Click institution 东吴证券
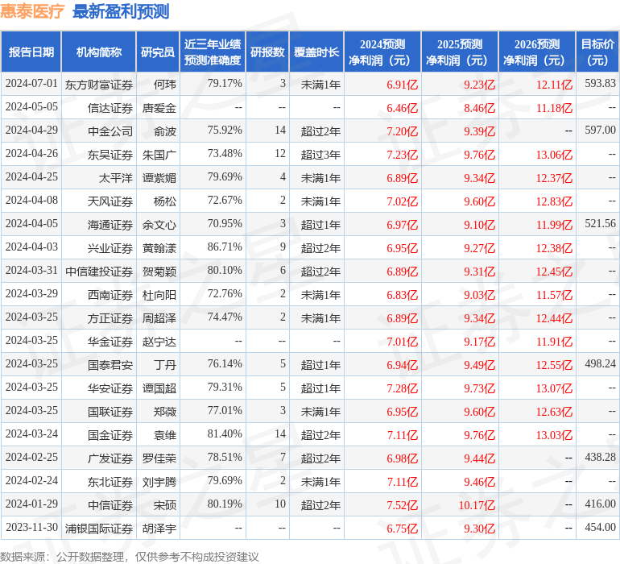 [110, 155]
